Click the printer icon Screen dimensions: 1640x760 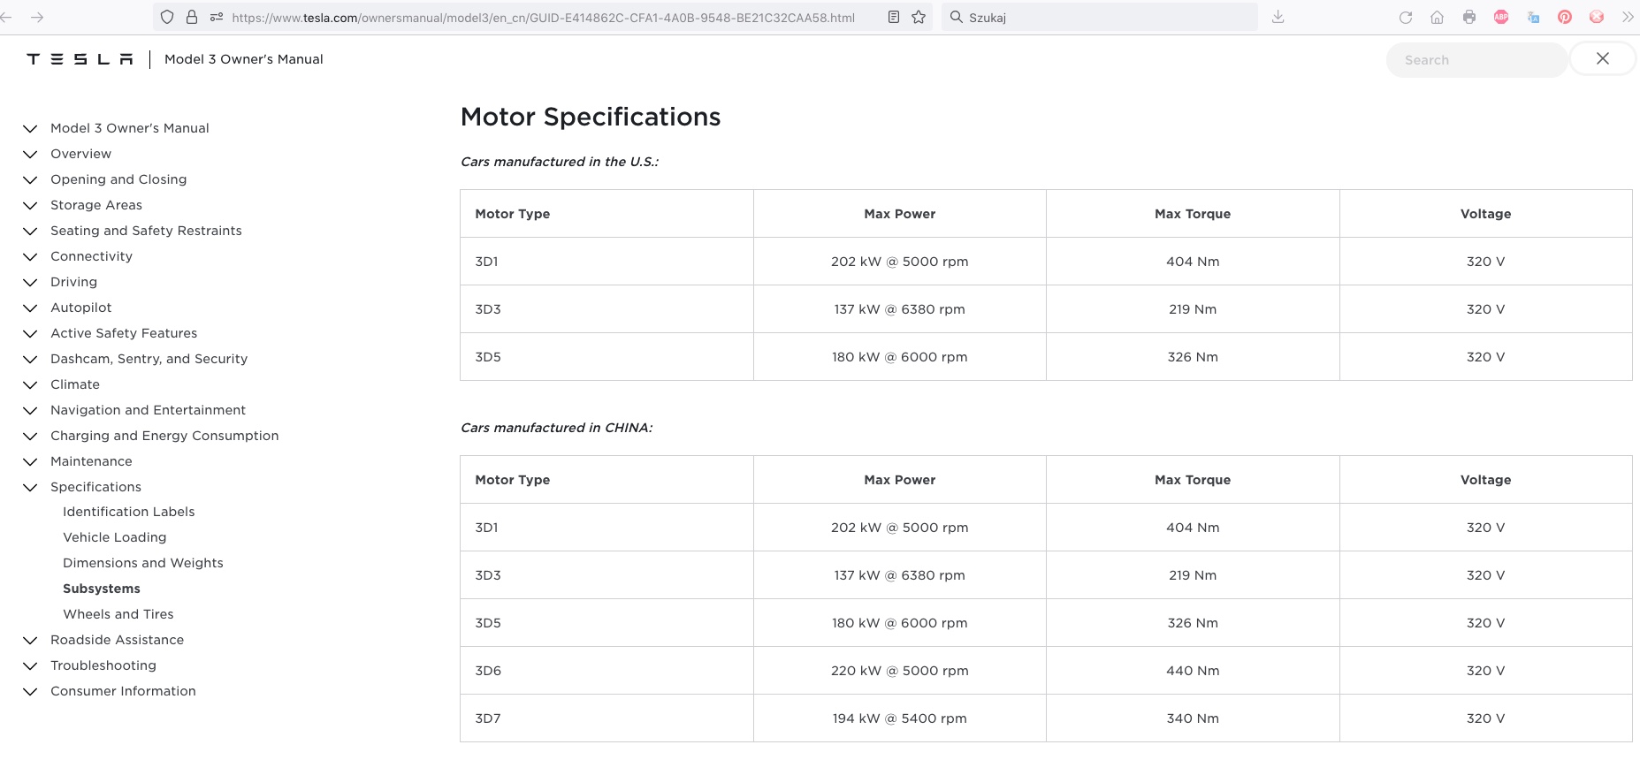(1469, 17)
